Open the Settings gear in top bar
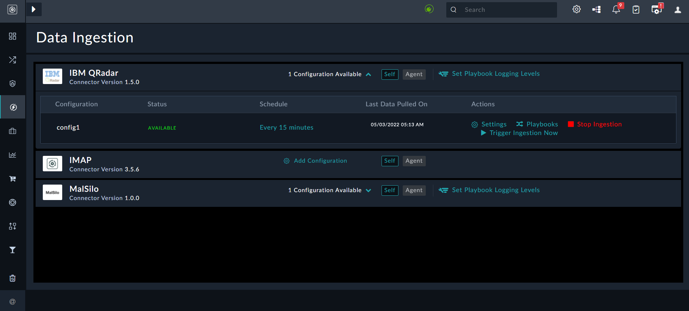This screenshot has width=689, height=311. click(576, 10)
